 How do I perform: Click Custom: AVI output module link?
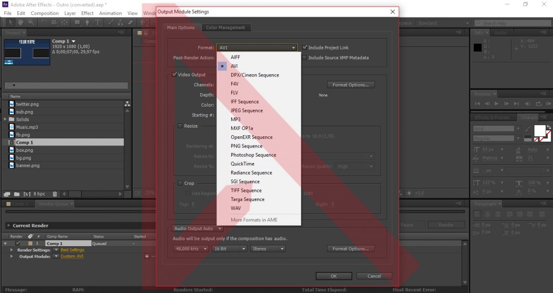(72, 256)
